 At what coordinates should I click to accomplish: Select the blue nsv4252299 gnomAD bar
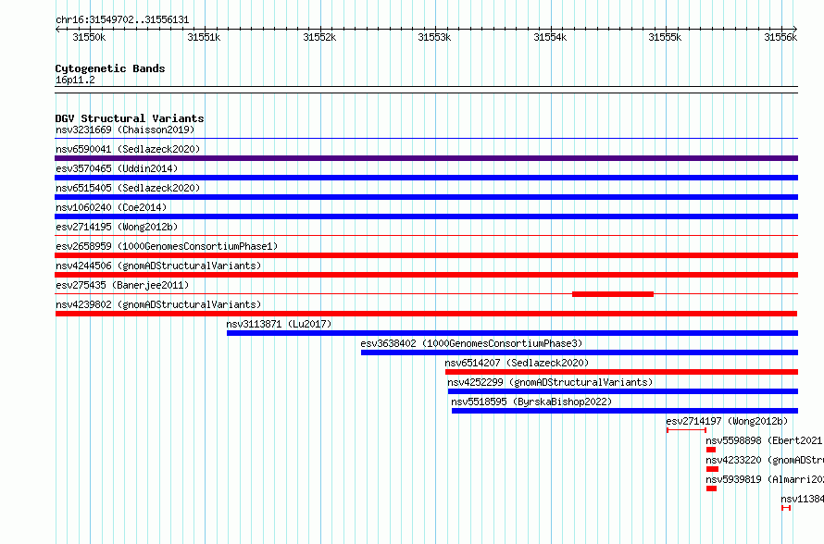tap(623, 391)
